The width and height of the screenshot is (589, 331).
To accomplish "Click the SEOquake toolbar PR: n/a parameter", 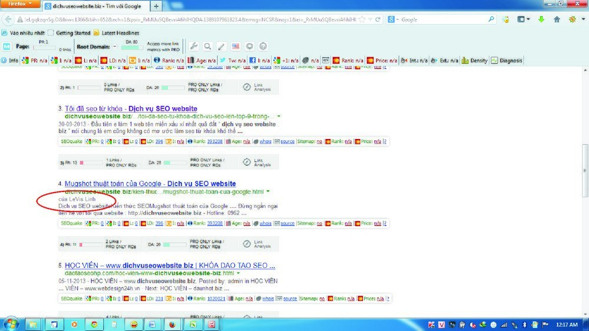I will 35,61.
